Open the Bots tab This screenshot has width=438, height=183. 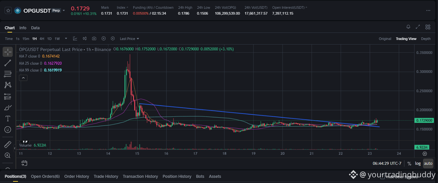pos(200,176)
